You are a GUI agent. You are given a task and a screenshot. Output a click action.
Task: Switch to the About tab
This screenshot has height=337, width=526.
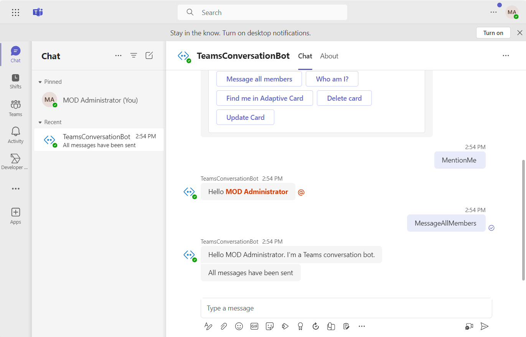pyautogui.click(x=329, y=56)
